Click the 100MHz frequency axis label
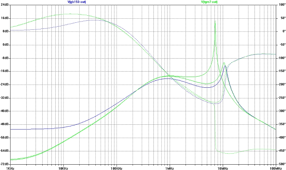This screenshot has height=170, width=286. point(276,168)
